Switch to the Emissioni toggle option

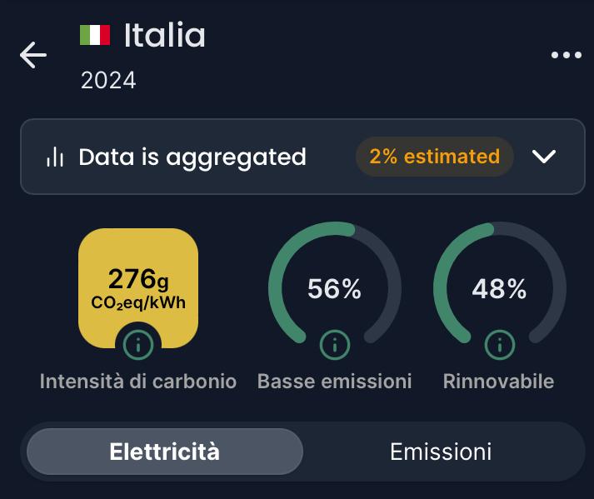click(x=441, y=452)
